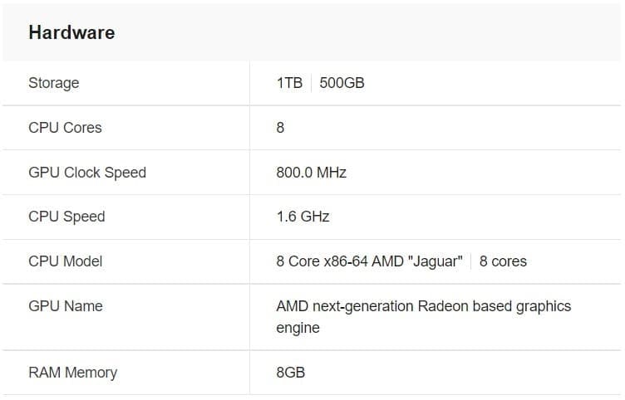Click the CPU Cores row label
The width and height of the screenshot is (625, 400).
(x=65, y=128)
